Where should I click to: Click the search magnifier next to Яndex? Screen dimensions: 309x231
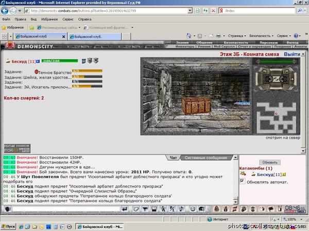tap(300, 11)
